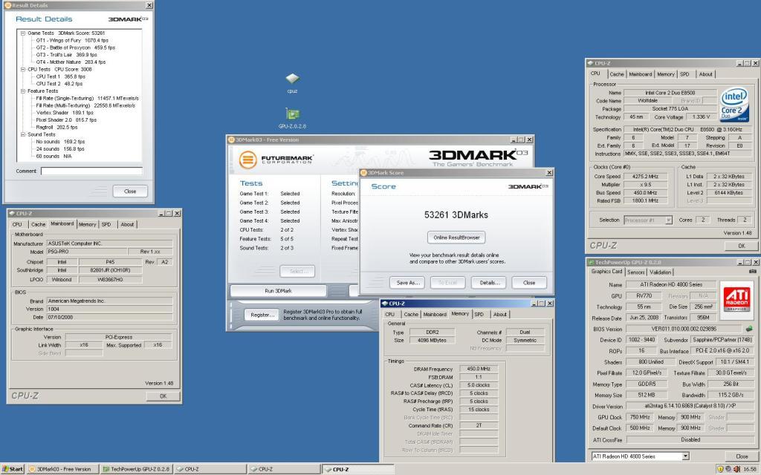Click the GPU-Z screenshot camera icon
This screenshot has width=761, height=475.
click(752, 272)
